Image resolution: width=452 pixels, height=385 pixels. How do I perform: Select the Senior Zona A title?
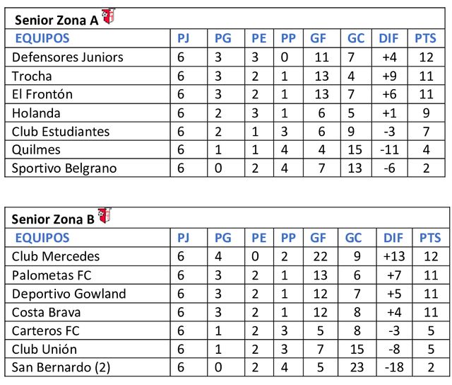[x=56, y=21]
